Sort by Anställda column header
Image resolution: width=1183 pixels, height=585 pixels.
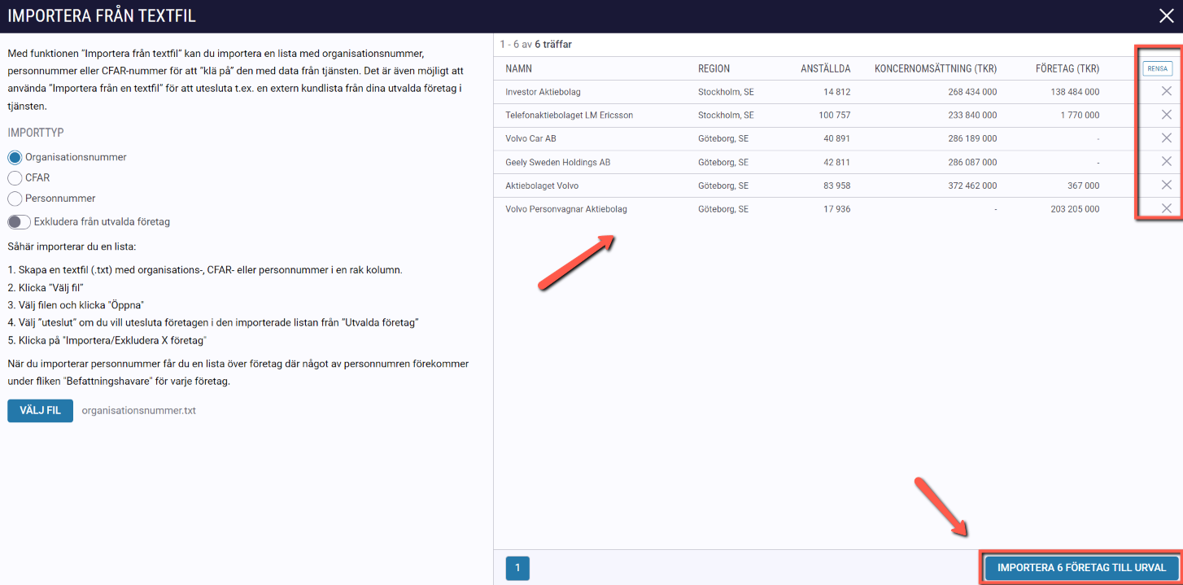point(826,68)
